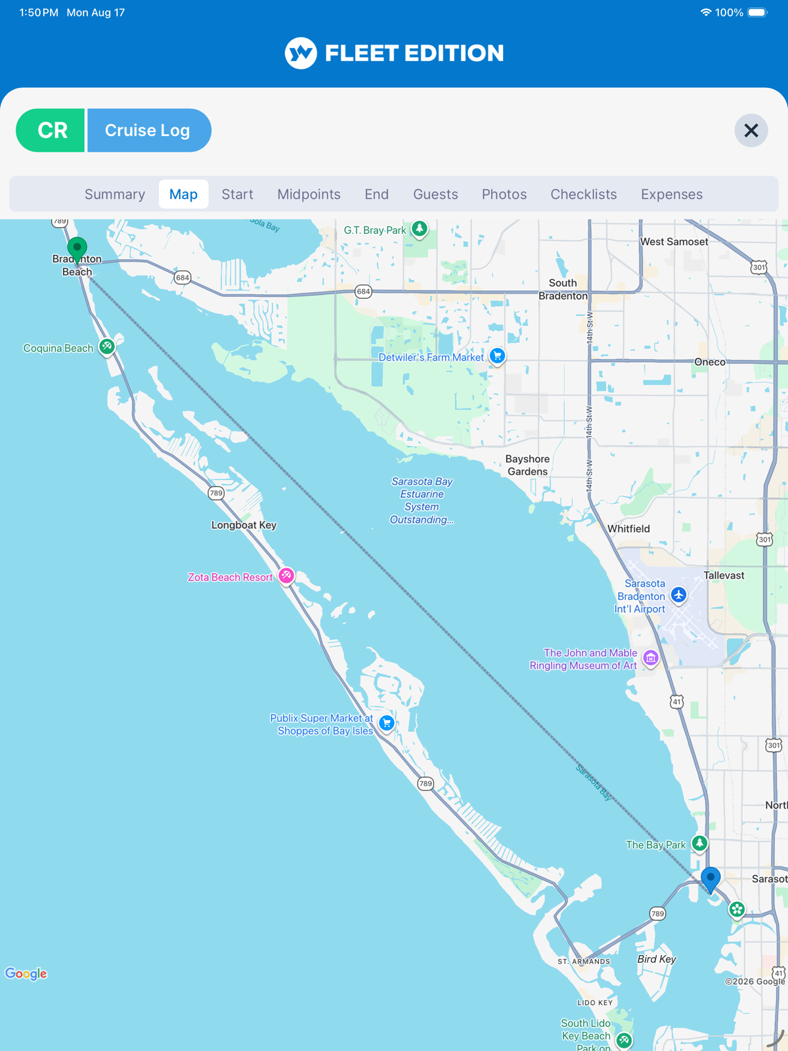Go to the End tab
This screenshot has height=1051, width=788.
(x=377, y=194)
